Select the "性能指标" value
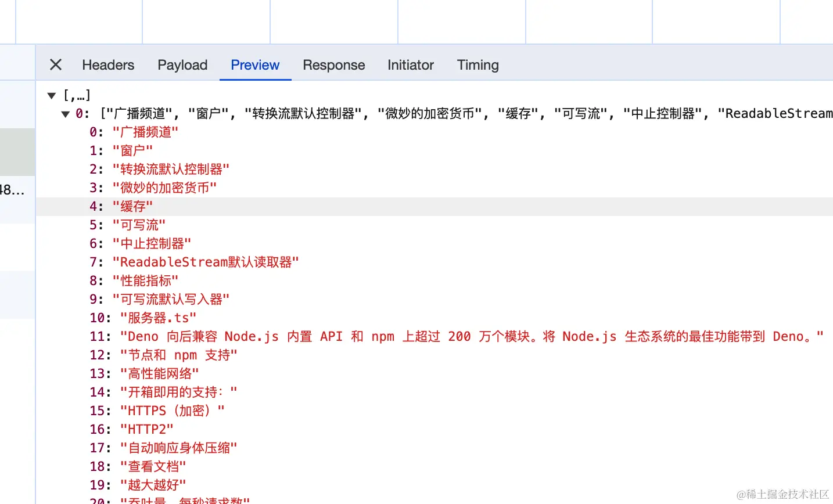Screen dimensions: 833x504 (145, 280)
